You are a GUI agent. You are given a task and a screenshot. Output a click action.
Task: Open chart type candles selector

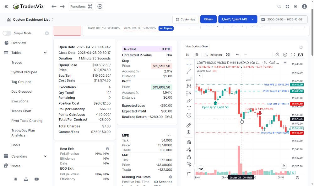(197, 55)
